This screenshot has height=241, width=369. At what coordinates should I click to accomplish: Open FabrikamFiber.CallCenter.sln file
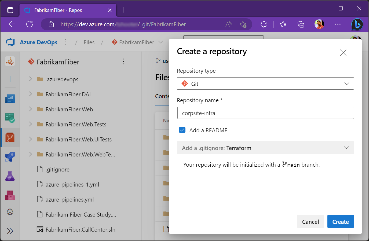click(x=80, y=229)
